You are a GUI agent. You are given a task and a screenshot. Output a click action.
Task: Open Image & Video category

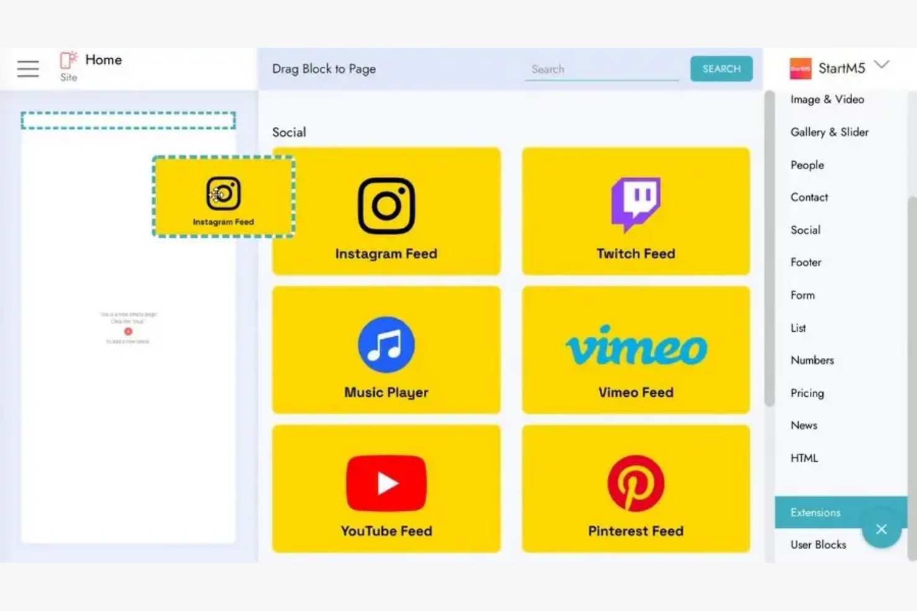(827, 99)
